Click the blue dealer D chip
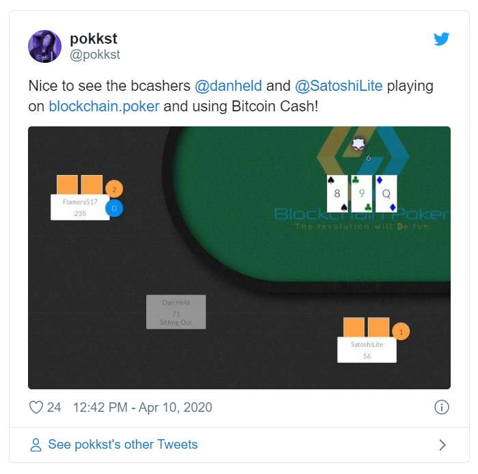 114,208
